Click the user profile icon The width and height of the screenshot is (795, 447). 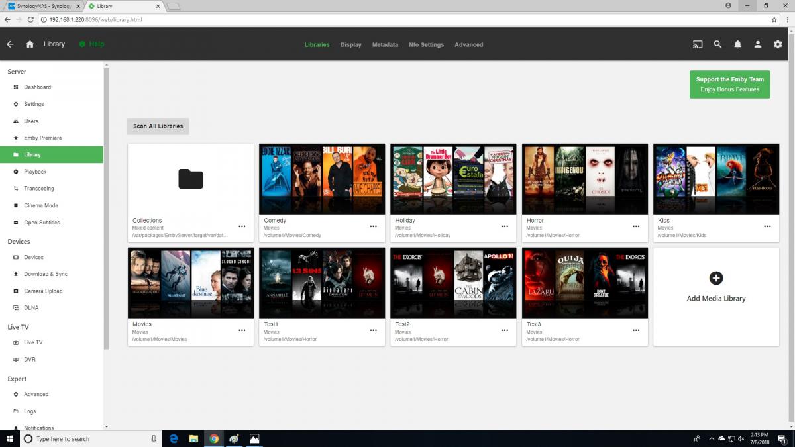coord(758,44)
